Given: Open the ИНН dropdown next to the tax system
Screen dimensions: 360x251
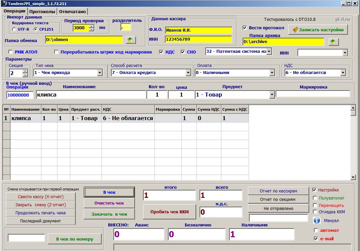Looking at the screenshot, I should [345, 53].
